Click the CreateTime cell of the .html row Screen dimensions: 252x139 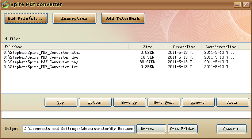[183, 52]
